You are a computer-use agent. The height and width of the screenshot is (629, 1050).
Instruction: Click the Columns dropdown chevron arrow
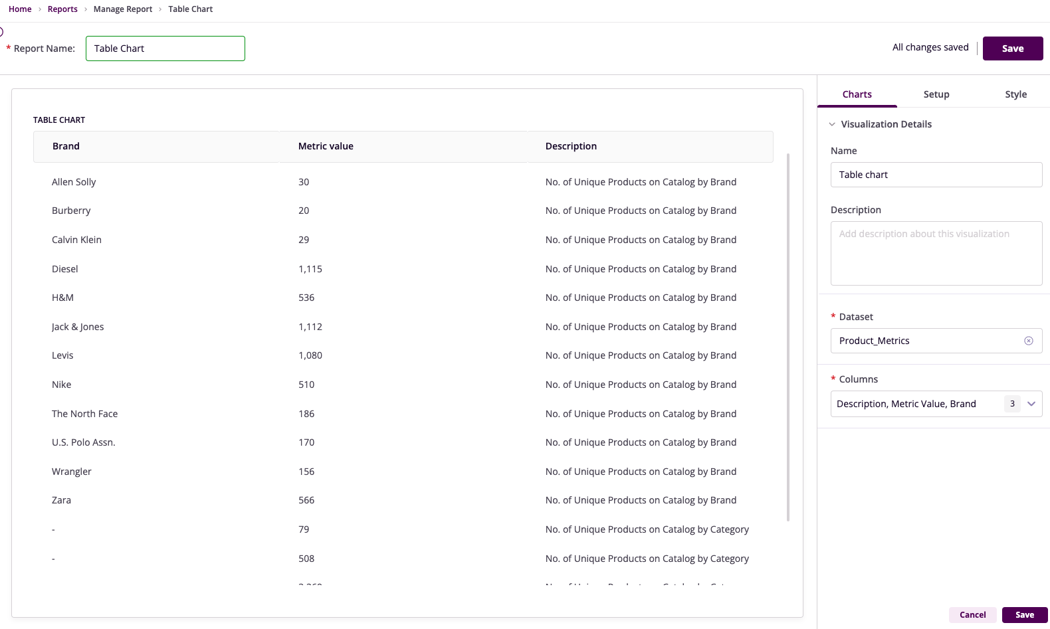point(1031,404)
